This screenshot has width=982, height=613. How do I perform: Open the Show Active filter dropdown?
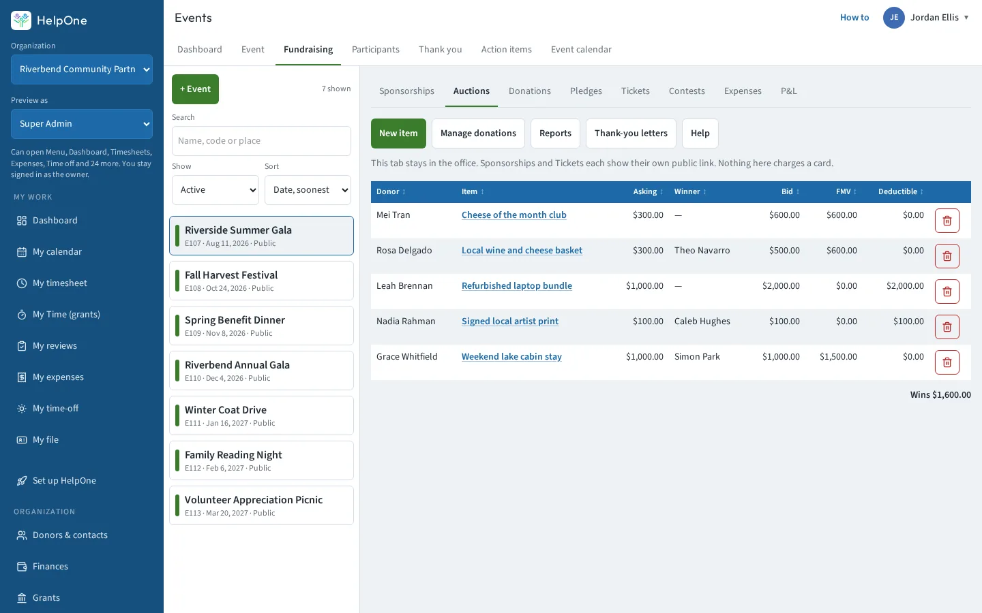pyautogui.click(x=215, y=190)
